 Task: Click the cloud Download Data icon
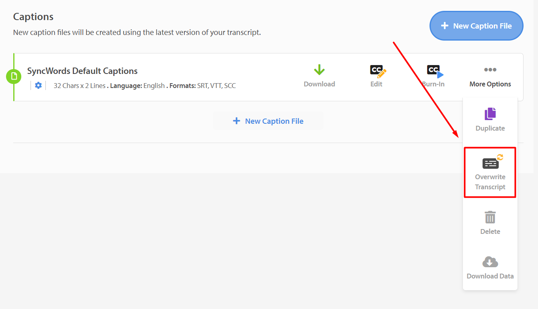(x=490, y=262)
